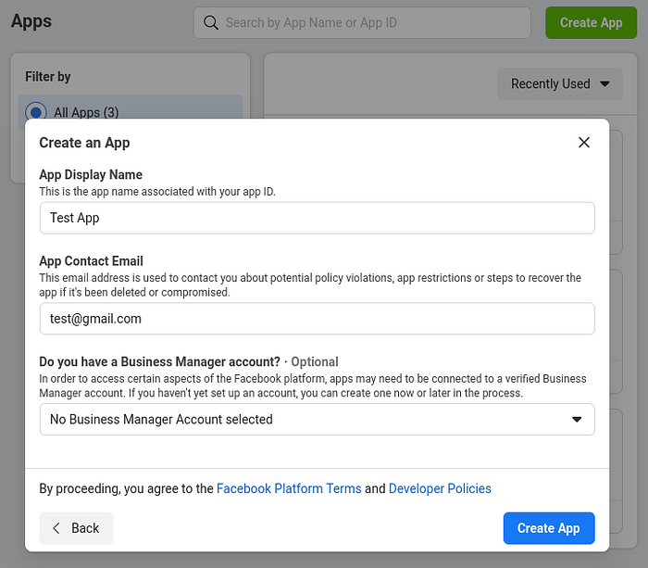Screen dimensions: 648x568
Task: Select the All Apps (3) radio button
Action: [x=36, y=112]
